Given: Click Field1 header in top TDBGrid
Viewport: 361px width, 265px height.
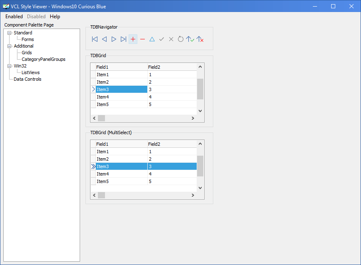Looking at the screenshot, I should click(x=122, y=67).
